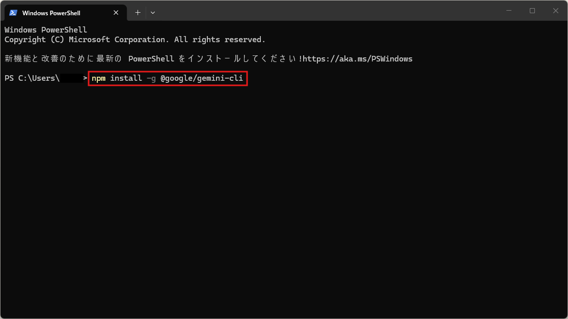Image resolution: width=568 pixels, height=319 pixels.
Task: Click the Japanese PowerShell install message
Action: tap(153, 59)
